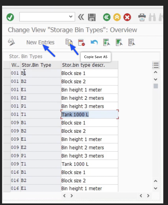Click the Save floppy disk icon

pyautogui.click(x=92, y=18)
